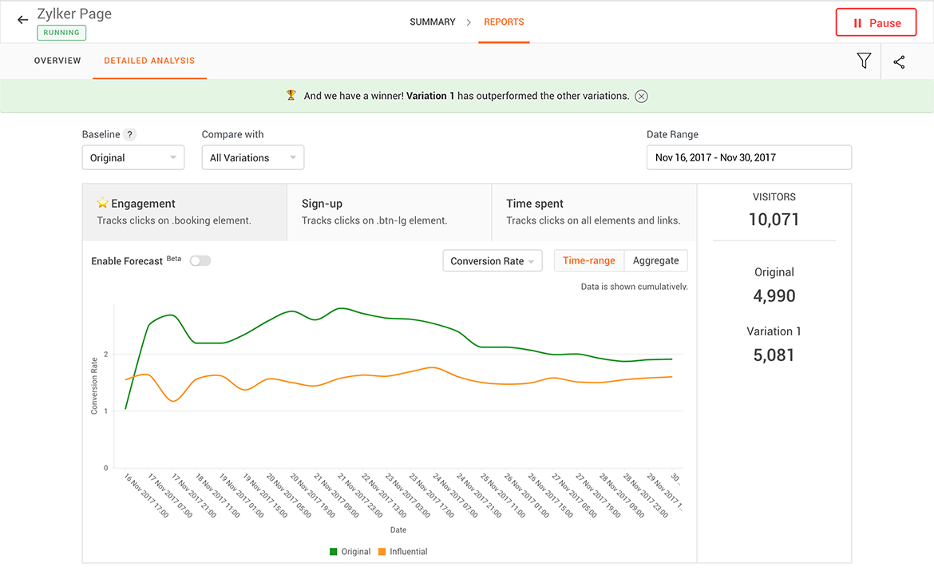
Task: Click the back arrow beside Zylker Page
Action: tap(22, 20)
